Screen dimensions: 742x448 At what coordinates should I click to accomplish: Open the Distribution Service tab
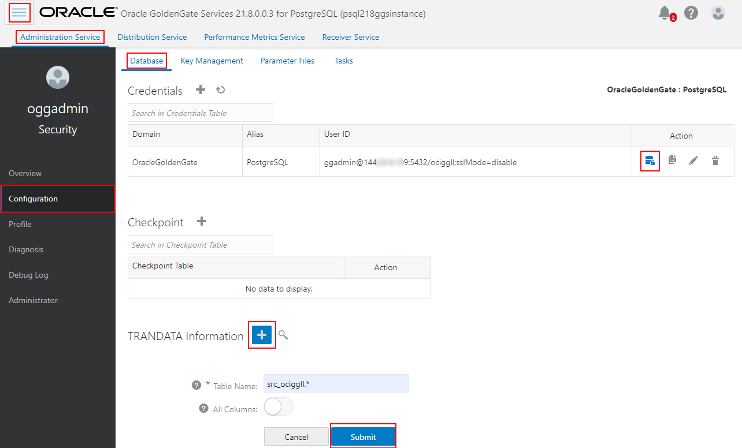[x=152, y=37]
